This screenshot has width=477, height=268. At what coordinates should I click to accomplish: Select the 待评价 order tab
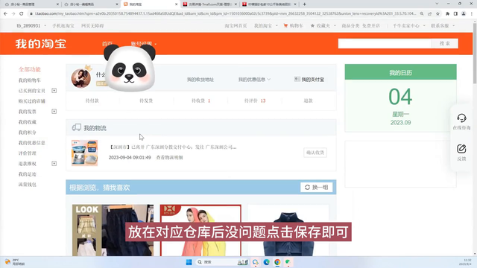(255, 100)
